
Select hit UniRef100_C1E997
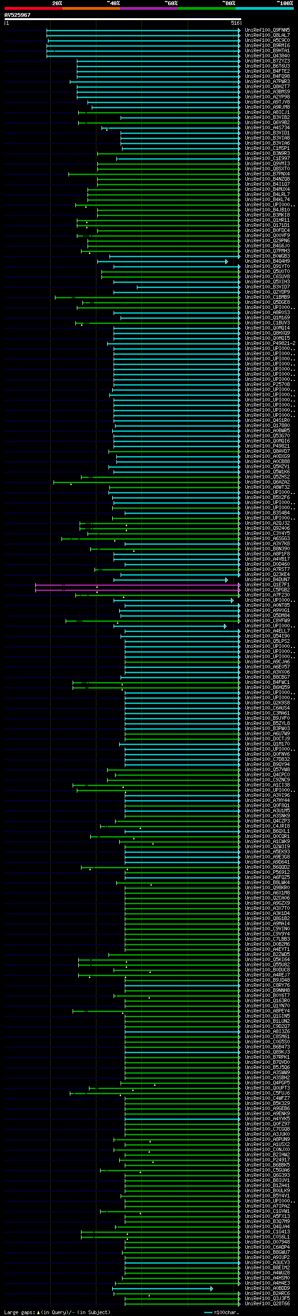pos(267,158)
